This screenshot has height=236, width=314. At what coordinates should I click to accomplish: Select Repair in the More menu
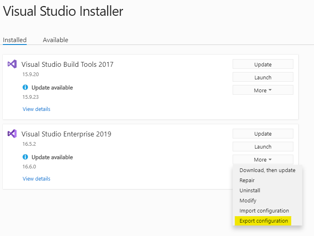pos(267,180)
